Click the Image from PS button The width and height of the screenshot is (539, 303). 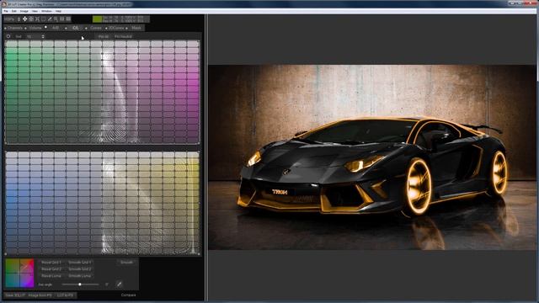pyautogui.click(x=40, y=295)
